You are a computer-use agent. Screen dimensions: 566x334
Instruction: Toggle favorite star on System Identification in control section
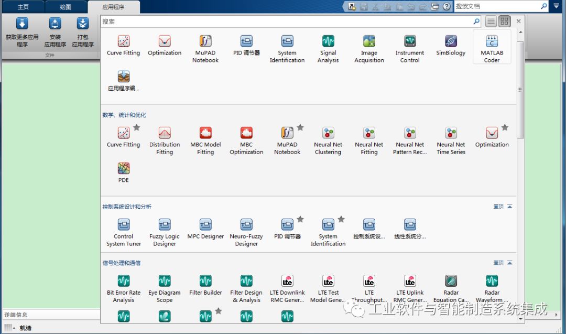point(341,219)
